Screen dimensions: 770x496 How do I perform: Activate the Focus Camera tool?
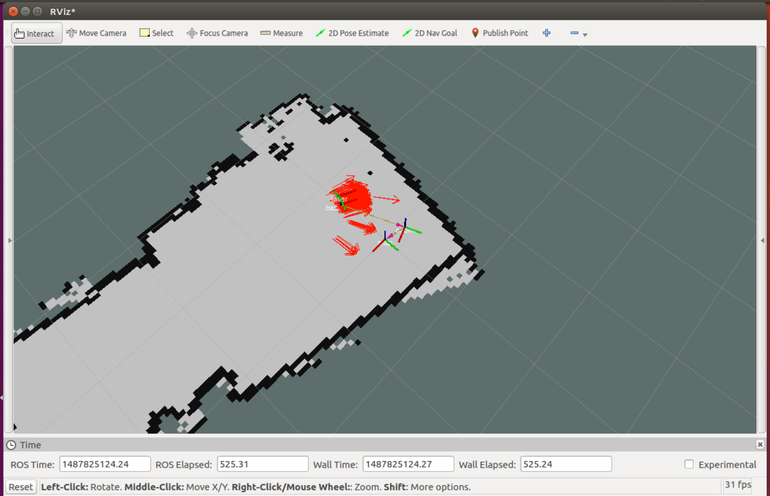tap(217, 33)
